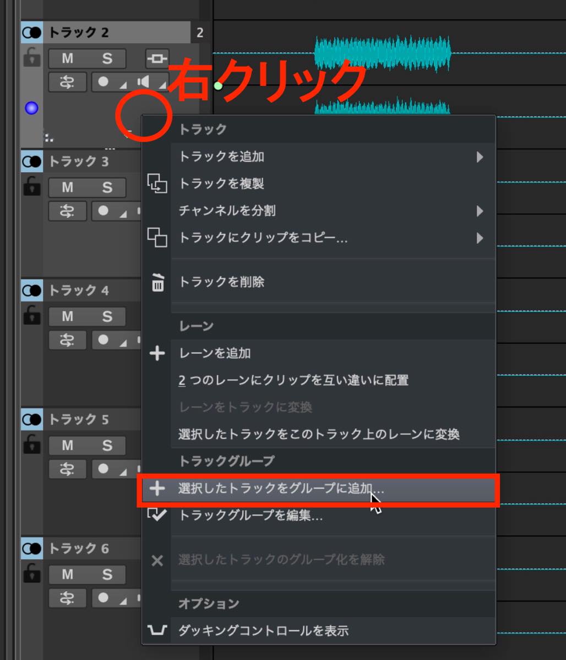Expand the トラックを追加 submenu arrow
The height and width of the screenshot is (660, 566).
coord(480,157)
